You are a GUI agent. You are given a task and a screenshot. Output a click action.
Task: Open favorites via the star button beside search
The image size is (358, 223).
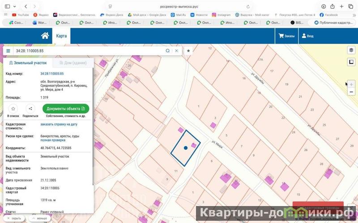[188, 51]
